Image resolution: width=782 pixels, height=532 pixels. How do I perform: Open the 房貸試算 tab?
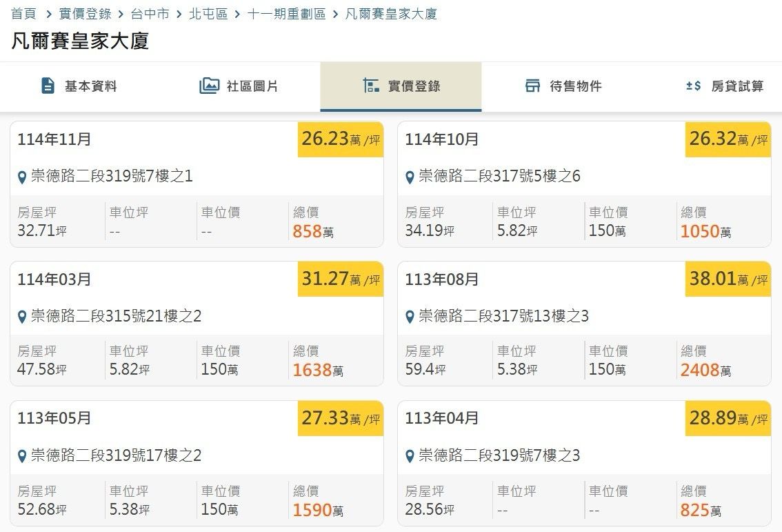click(725, 86)
